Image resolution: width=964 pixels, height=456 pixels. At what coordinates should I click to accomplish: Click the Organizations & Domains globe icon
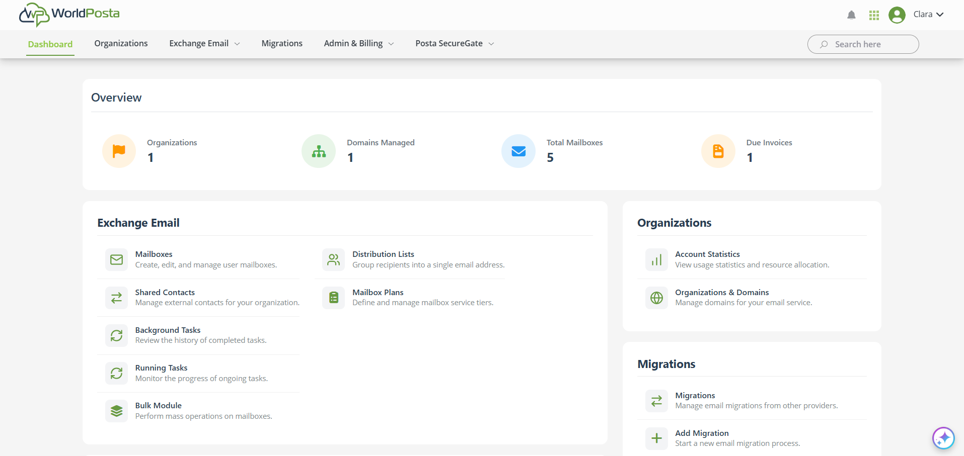656,298
